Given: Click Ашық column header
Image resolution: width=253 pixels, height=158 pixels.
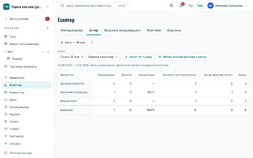Looking at the screenshot, I should [x=243, y=75].
